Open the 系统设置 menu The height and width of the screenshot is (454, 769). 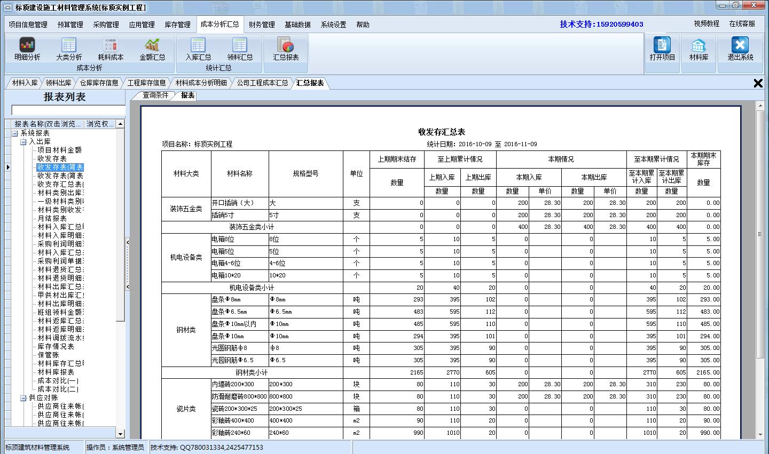pyautogui.click(x=332, y=24)
